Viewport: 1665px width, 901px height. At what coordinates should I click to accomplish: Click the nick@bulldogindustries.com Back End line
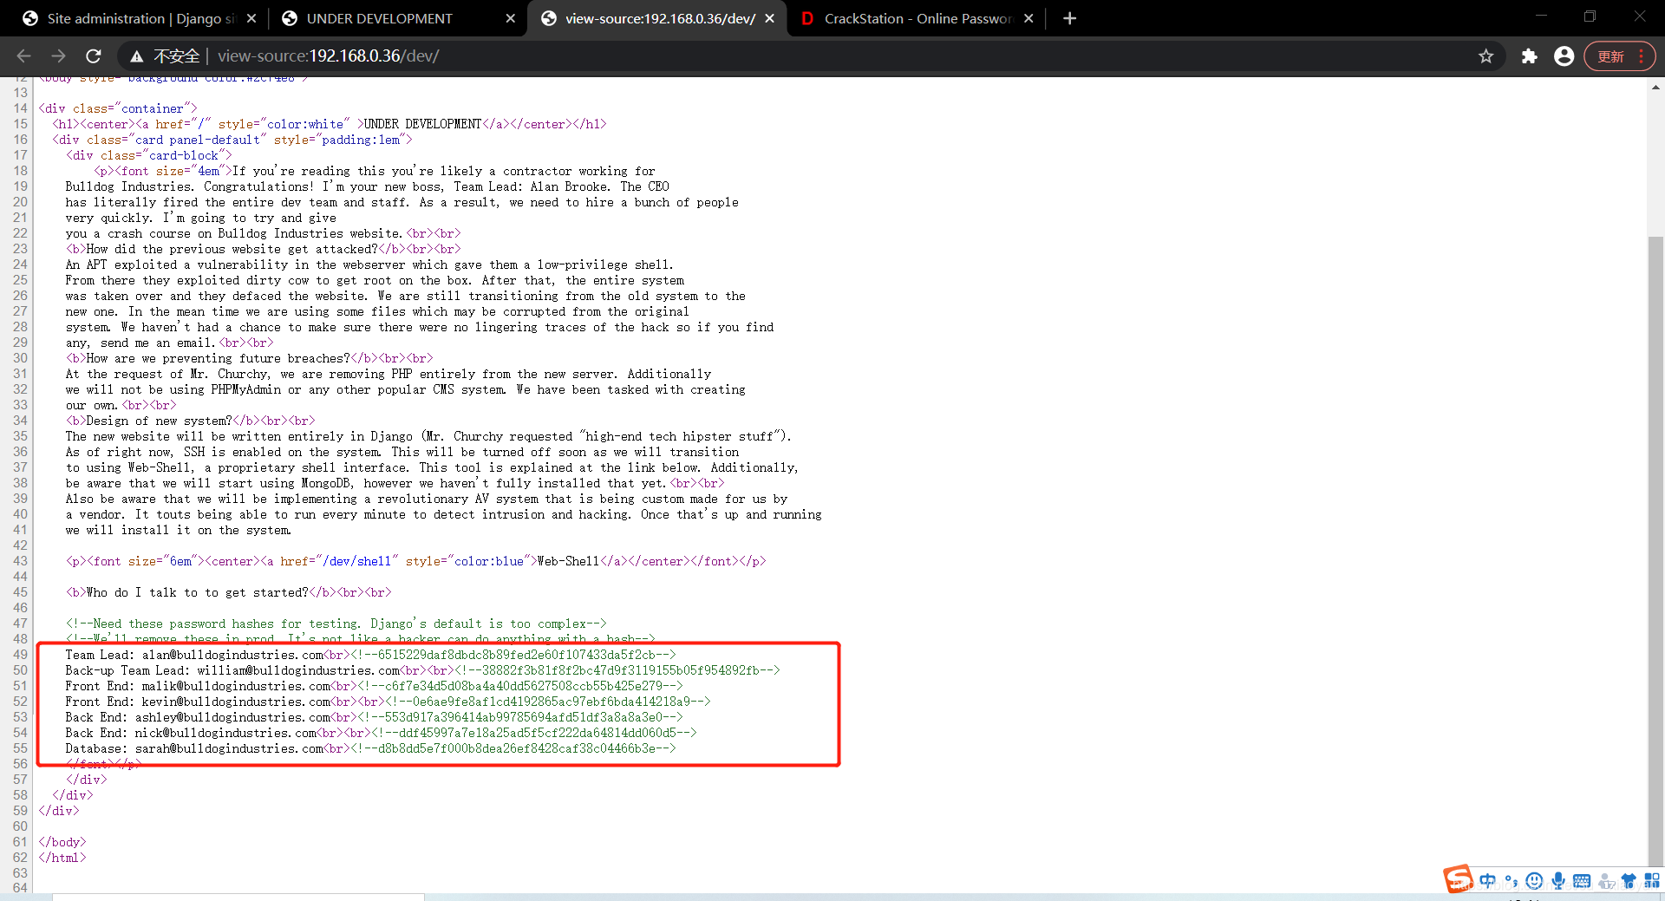[x=382, y=733]
